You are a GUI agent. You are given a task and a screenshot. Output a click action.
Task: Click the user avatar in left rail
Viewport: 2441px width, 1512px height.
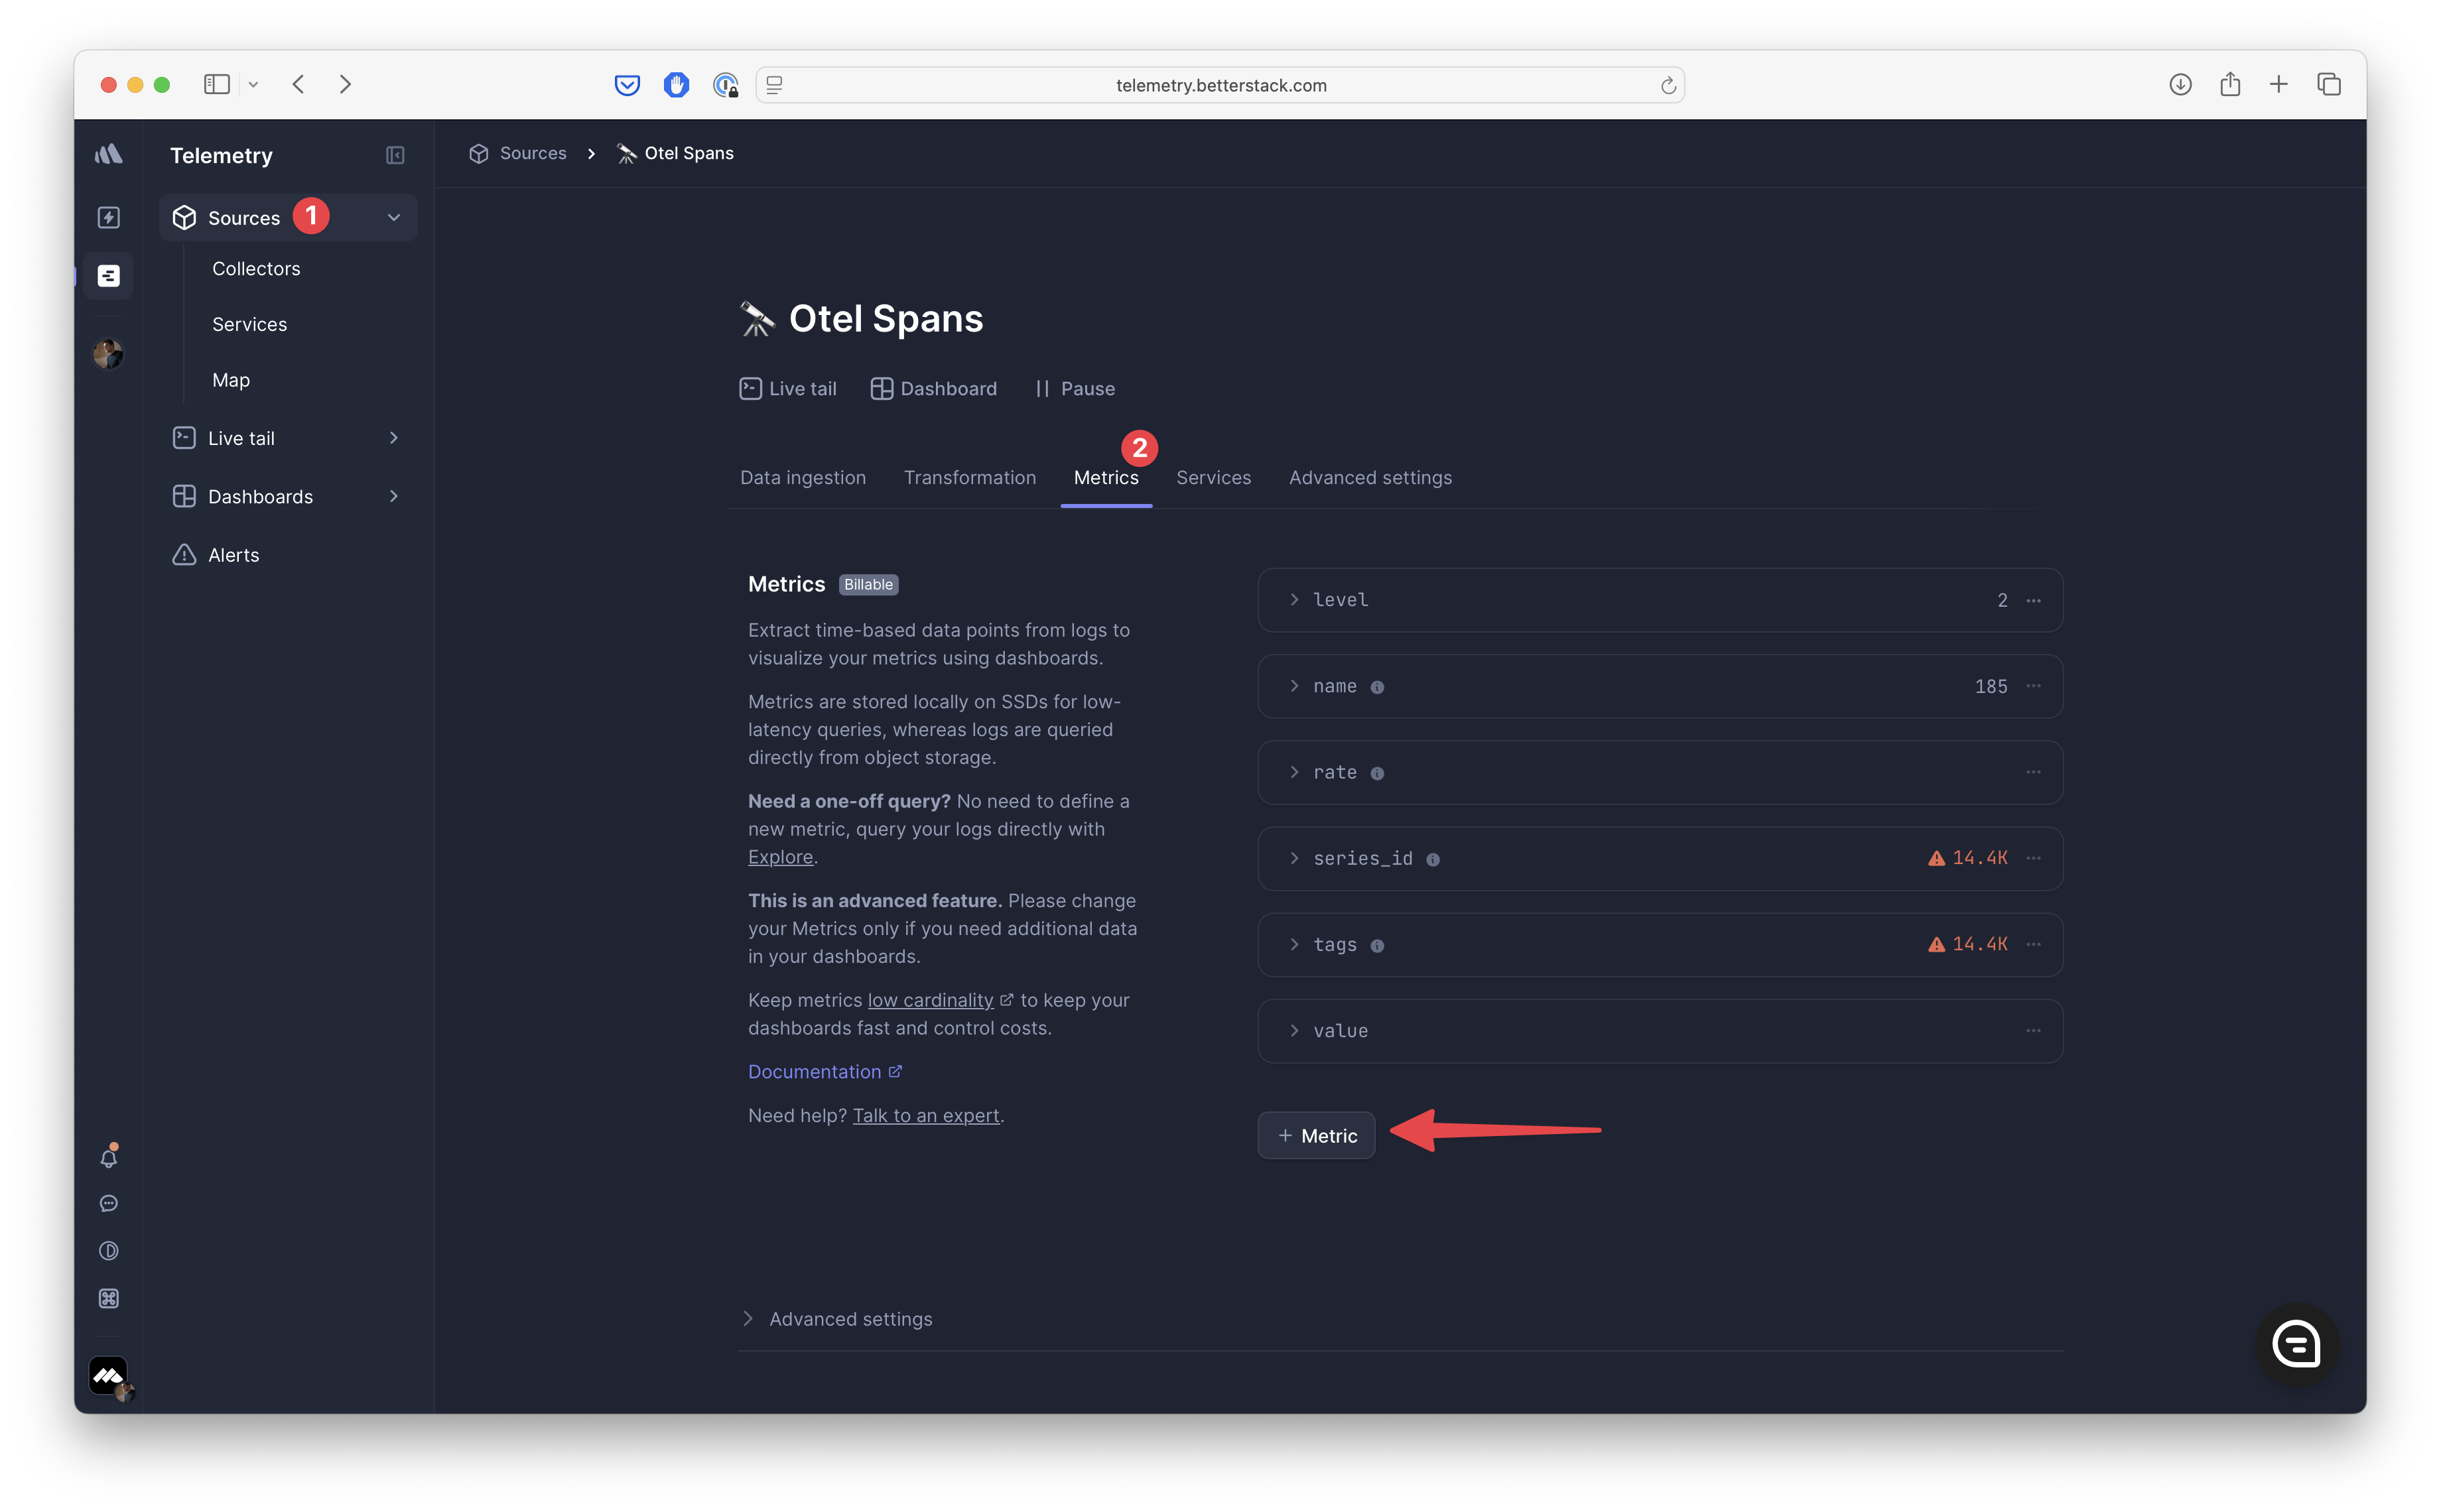(x=108, y=353)
